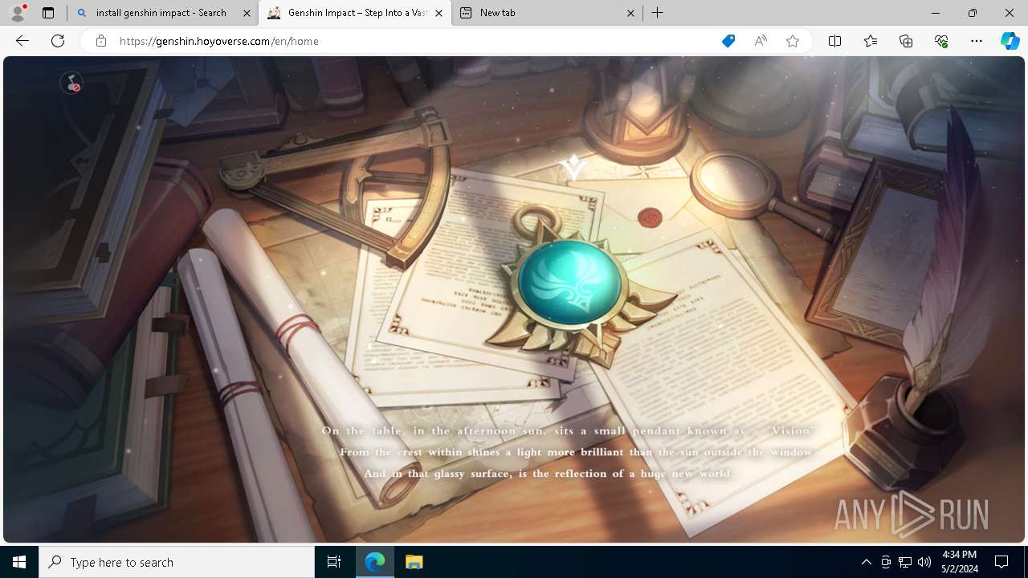Toggle the muted music icon on the page

pyautogui.click(x=71, y=83)
